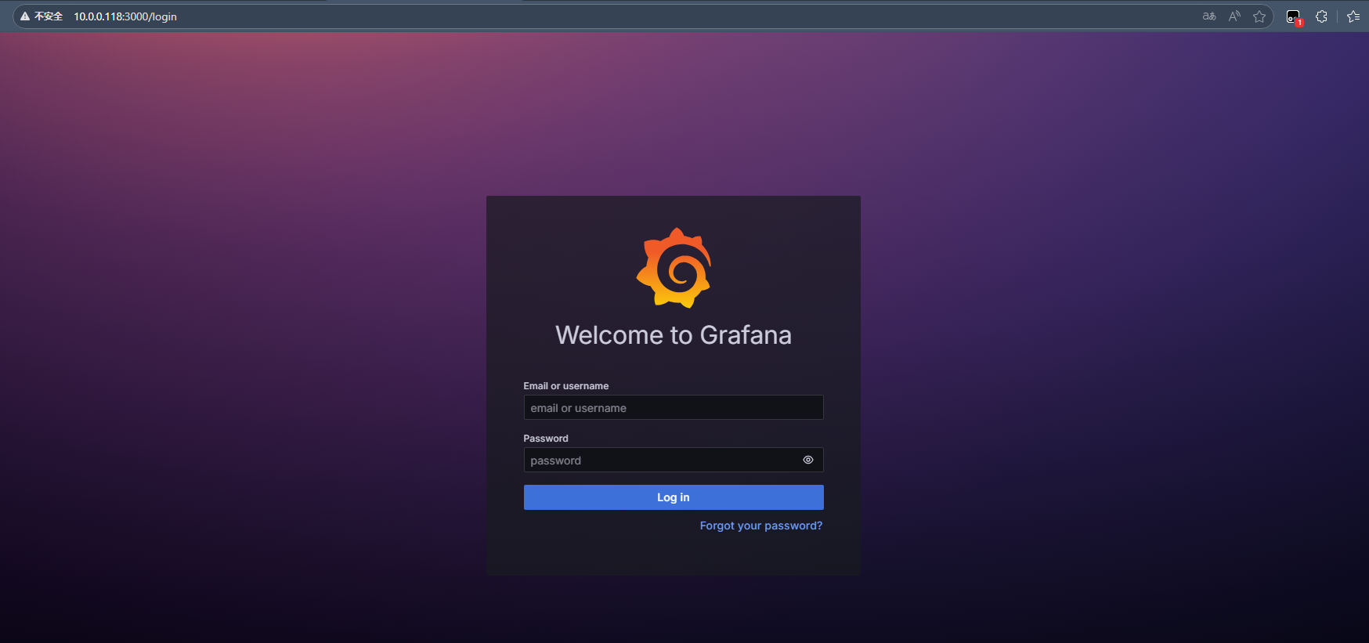Add page to favorites star icon
Viewport: 1369px width, 643px height.
coord(1259,16)
